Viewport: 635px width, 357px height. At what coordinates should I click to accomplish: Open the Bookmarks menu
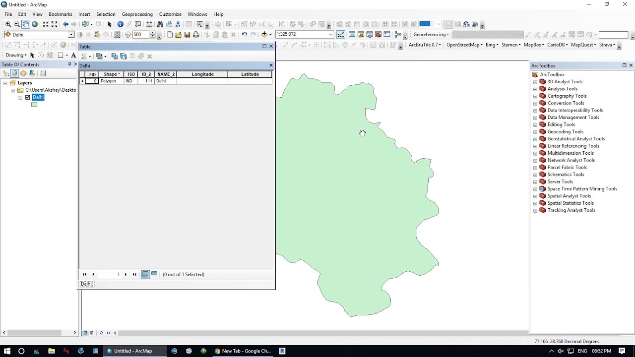click(x=61, y=14)
